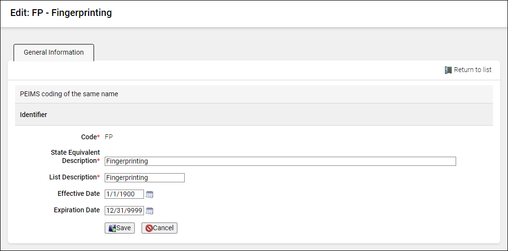This screenshot has width=508, height=251.
Task: Switch to the General Information tab
Action: point(54,53)
